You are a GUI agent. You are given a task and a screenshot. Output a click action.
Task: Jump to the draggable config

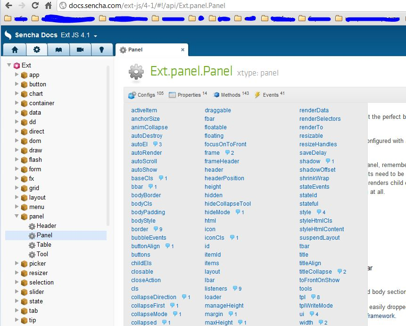tap(218, 110)
